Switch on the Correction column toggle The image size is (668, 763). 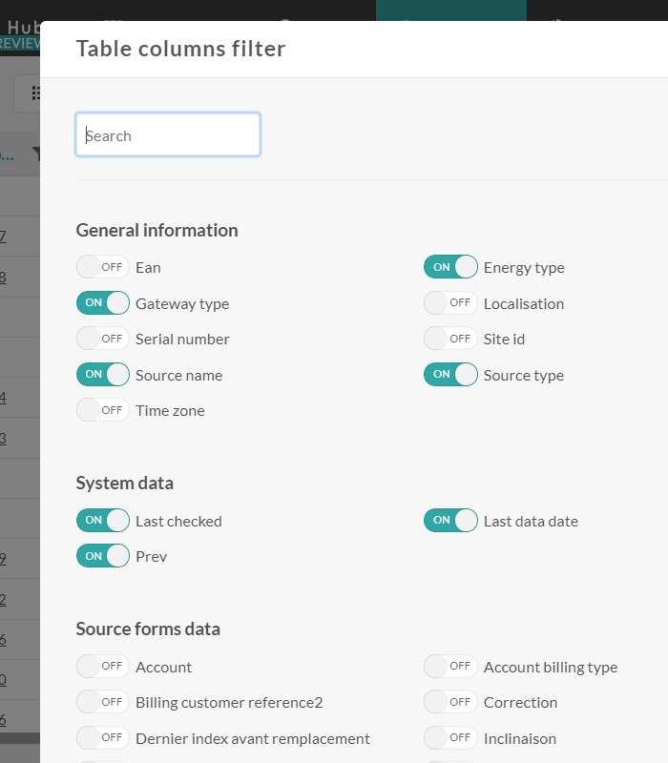(x=450, y=702)
